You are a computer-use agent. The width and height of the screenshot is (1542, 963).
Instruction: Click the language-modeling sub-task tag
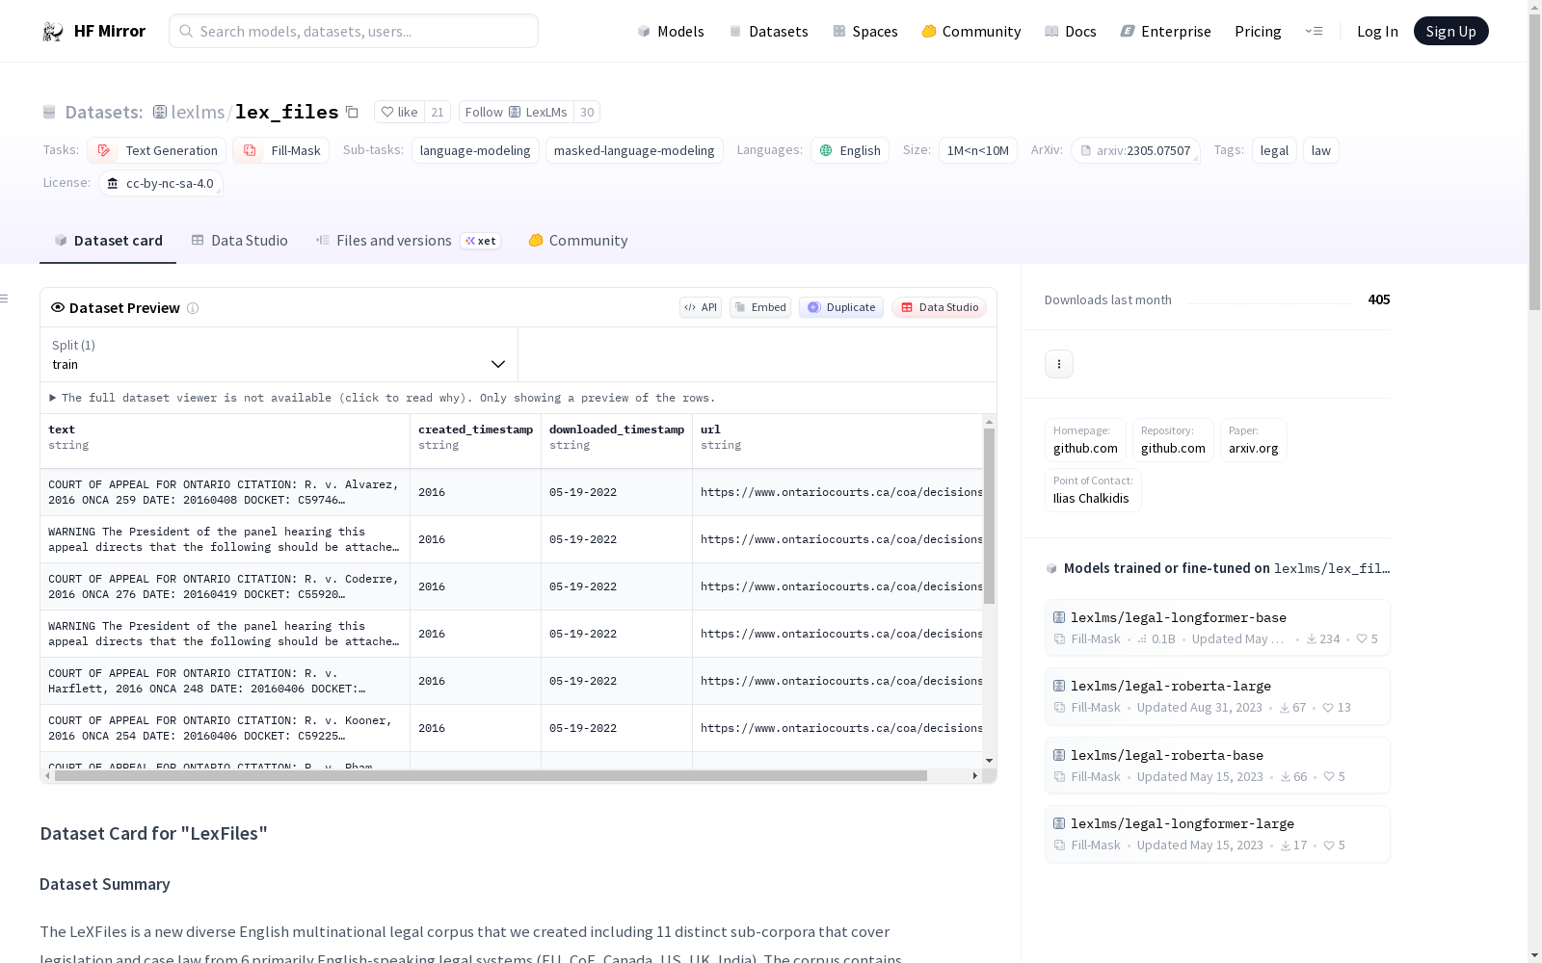475,150
